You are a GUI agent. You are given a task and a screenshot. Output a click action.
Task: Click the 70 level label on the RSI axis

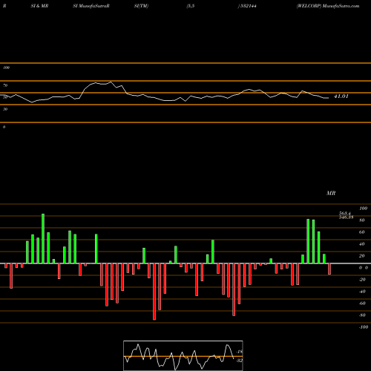5,85
